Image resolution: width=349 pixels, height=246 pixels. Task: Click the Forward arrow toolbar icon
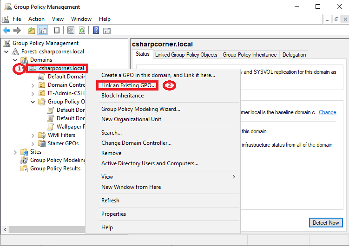coord(17,30)
